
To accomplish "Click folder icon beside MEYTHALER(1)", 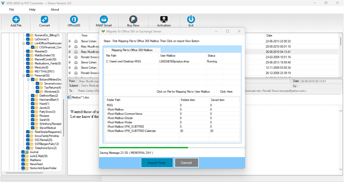I will (x=32, y=71).
